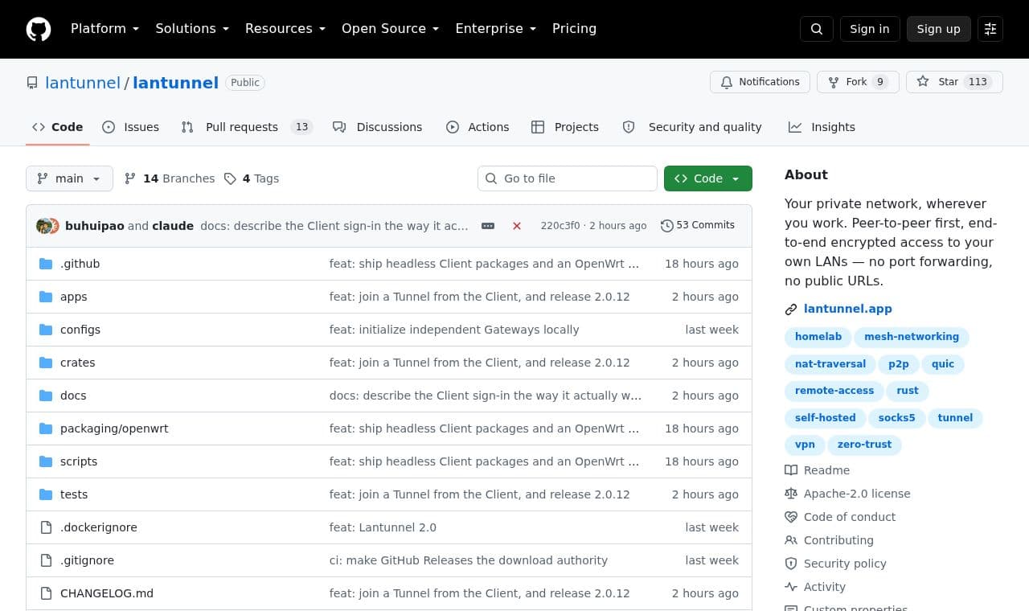View the 53 Commits history link
This screenshot has width=1029, height=611.
[x=697, y=225]
